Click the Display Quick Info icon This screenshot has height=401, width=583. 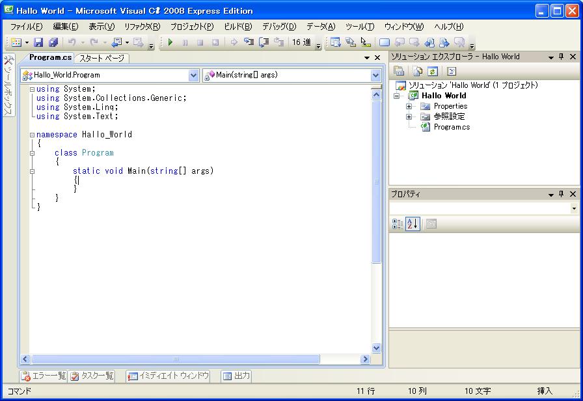pos(366,42)
